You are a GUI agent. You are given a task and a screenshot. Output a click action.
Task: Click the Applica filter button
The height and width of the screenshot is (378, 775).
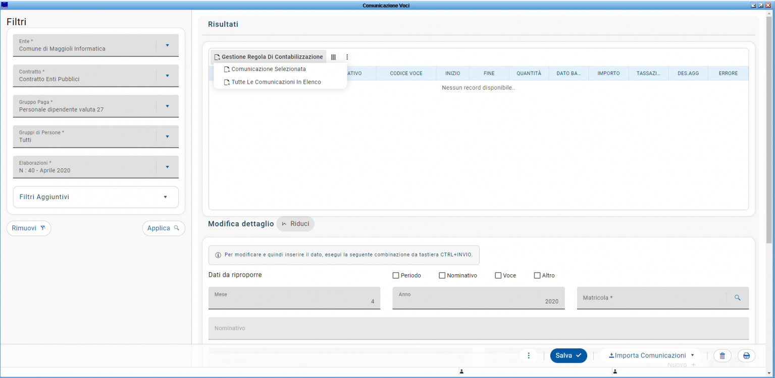point(163,228)
